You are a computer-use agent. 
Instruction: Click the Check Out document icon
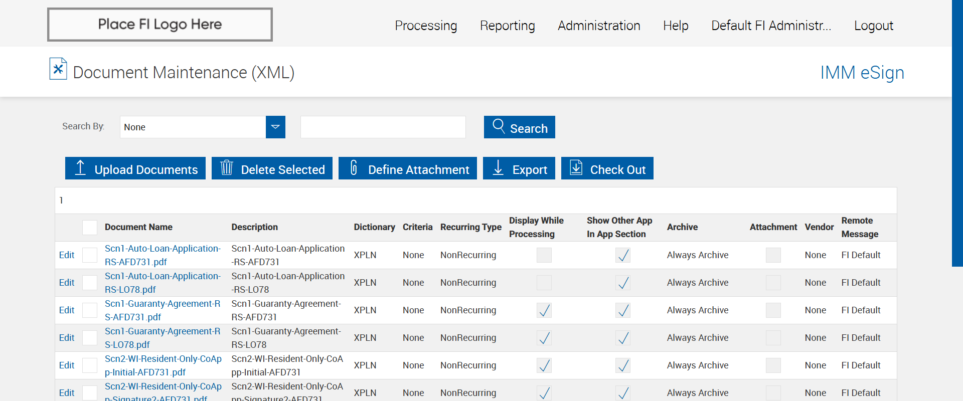tap(576, 168)
